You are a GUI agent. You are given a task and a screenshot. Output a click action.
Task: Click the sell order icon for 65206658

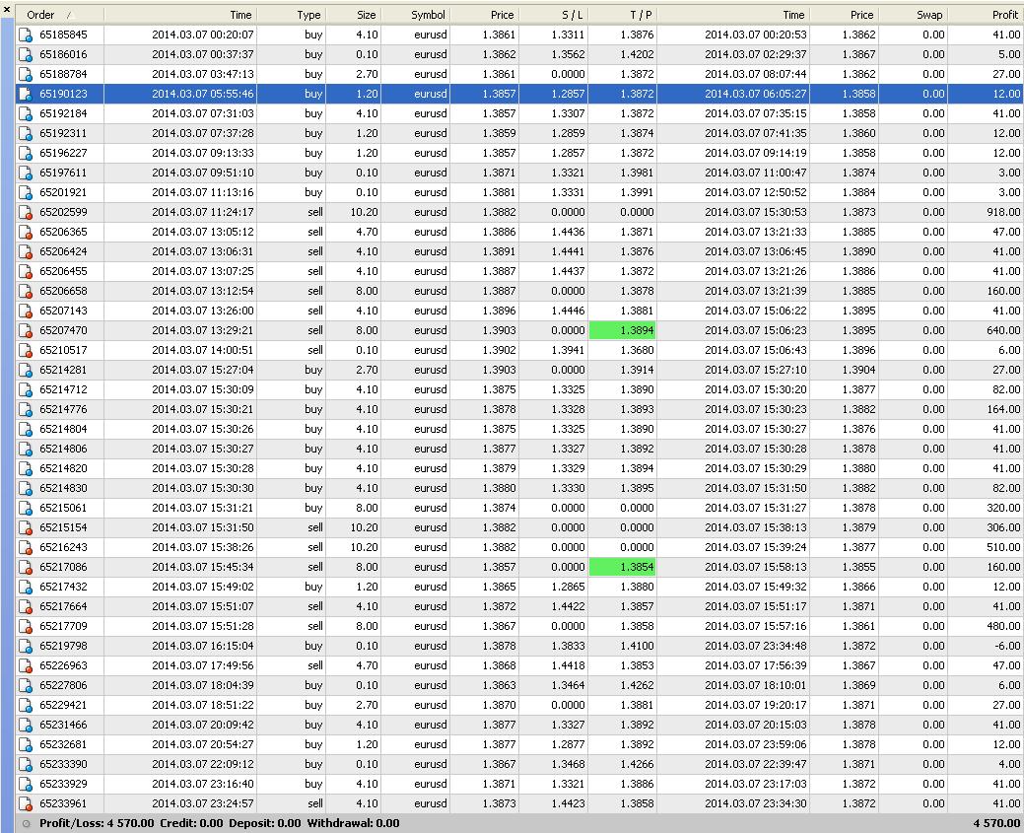coord(26,292)
